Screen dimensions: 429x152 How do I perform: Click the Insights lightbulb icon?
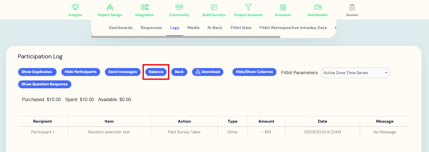[x=75, y=7]
